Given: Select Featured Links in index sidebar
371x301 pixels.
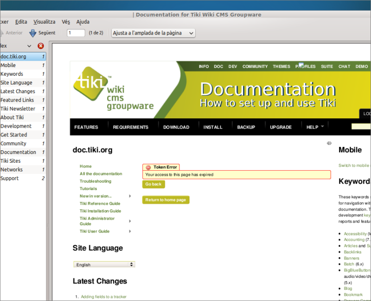Looking at the screenshot, I should [23, 100].
